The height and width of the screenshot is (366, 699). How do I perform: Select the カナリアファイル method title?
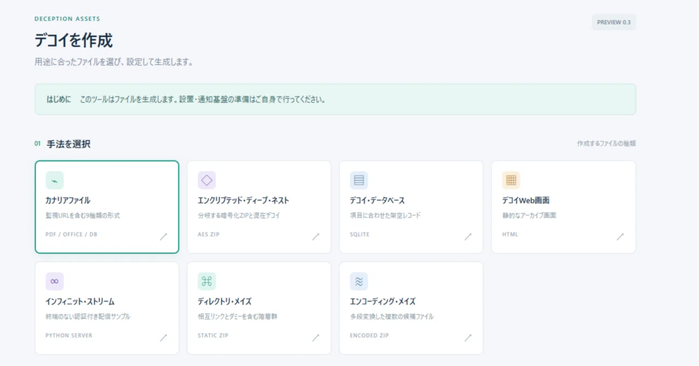coord(68,200)
